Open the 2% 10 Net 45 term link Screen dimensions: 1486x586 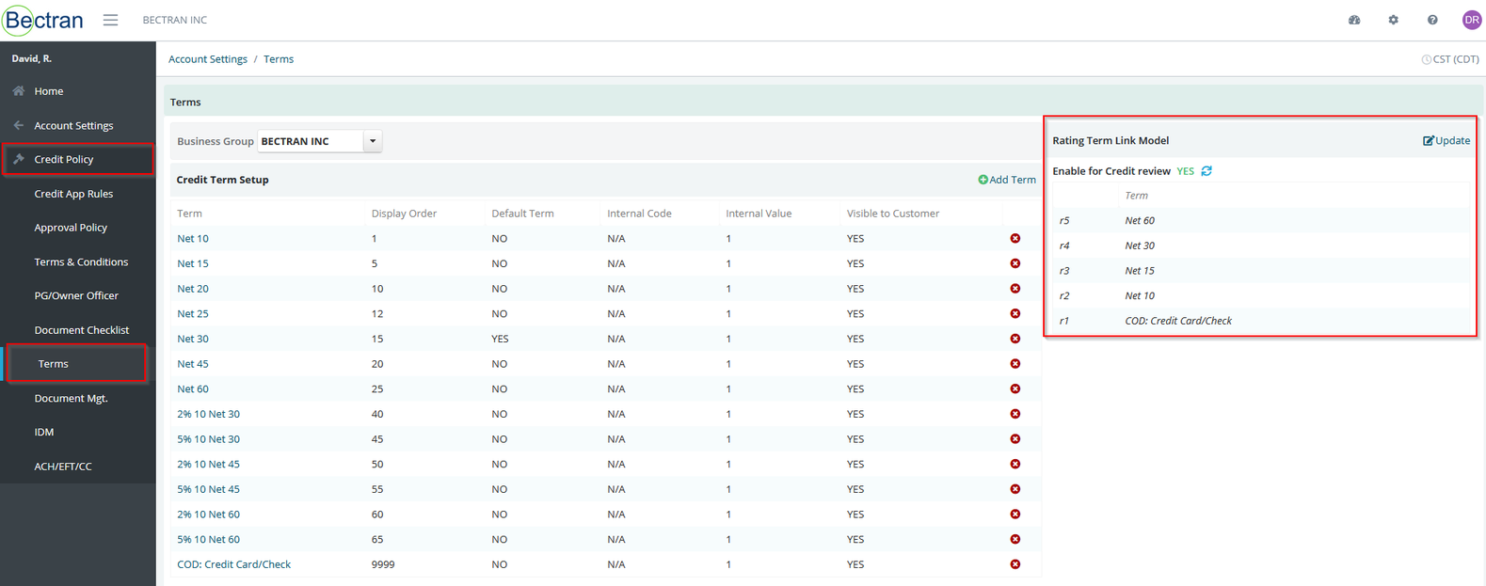tap(208, 465)
